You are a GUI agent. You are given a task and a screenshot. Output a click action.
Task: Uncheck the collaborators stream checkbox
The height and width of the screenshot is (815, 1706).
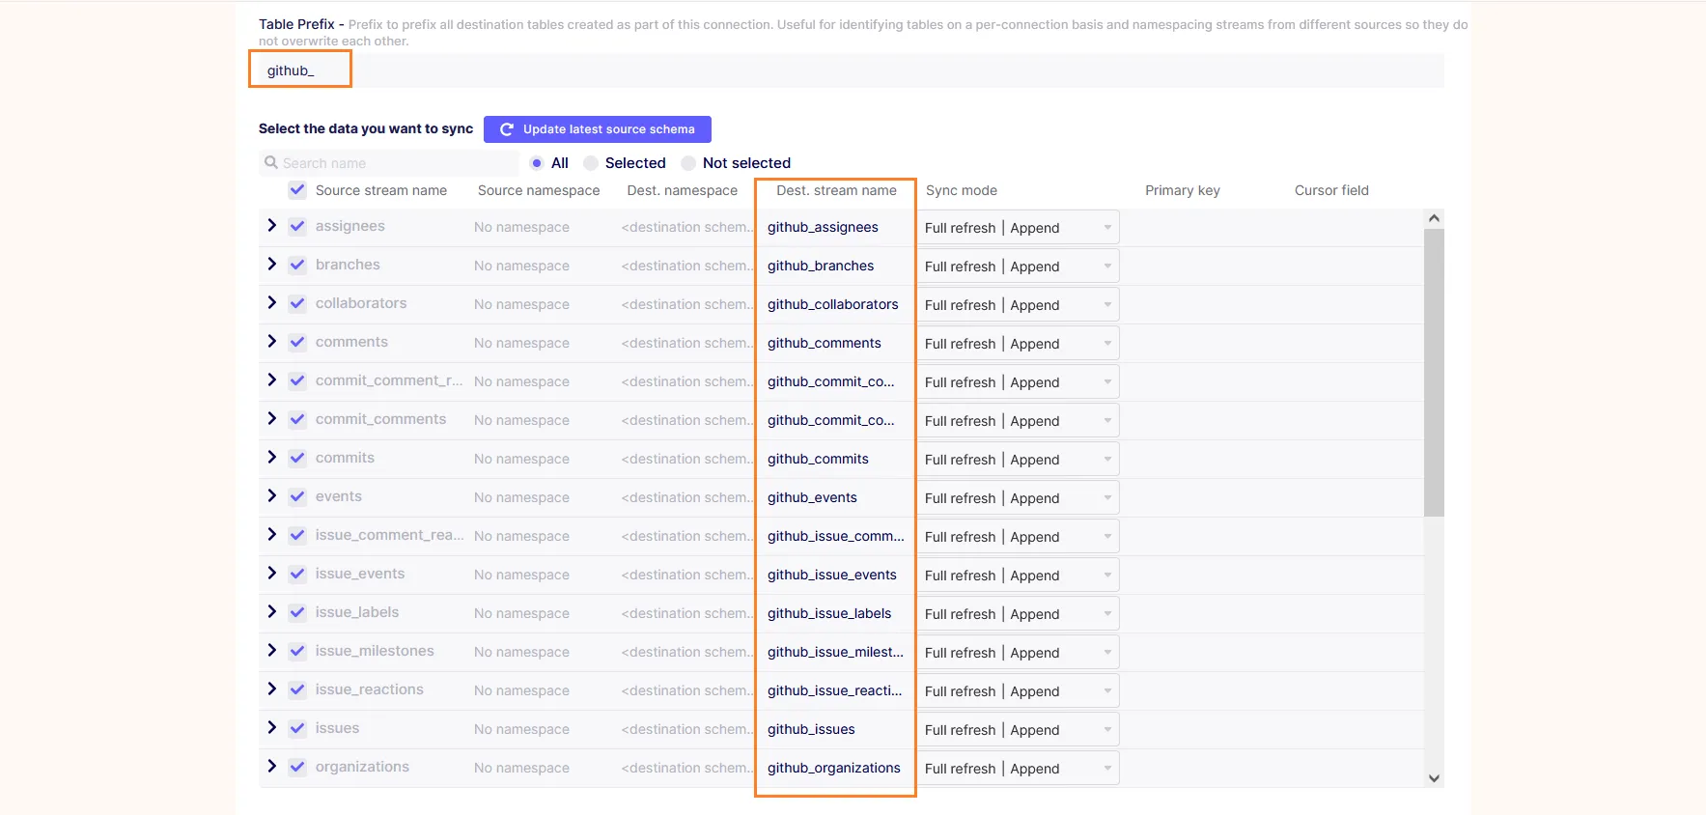[x=297, y=303]
